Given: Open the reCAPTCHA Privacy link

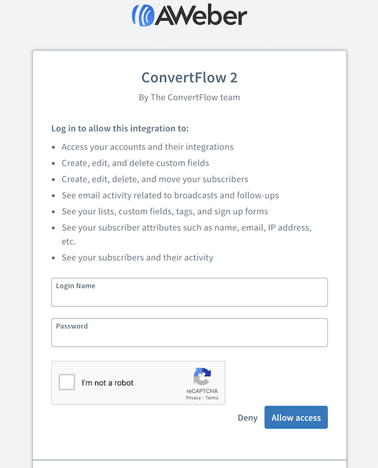Looking at the screenshot, I should click(193, 398).
